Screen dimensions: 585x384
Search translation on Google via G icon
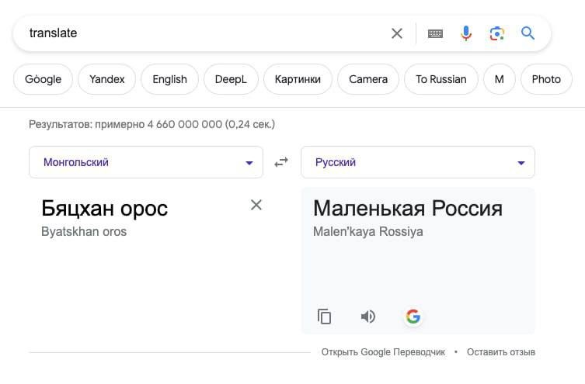[413, 317]
